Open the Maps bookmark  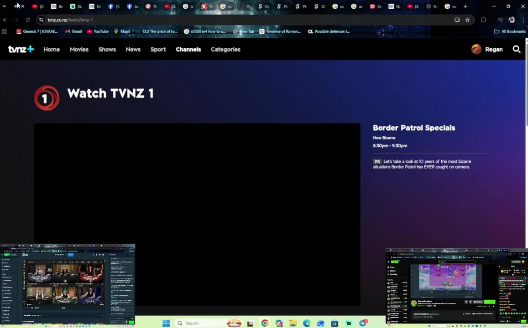coord(122,31)
